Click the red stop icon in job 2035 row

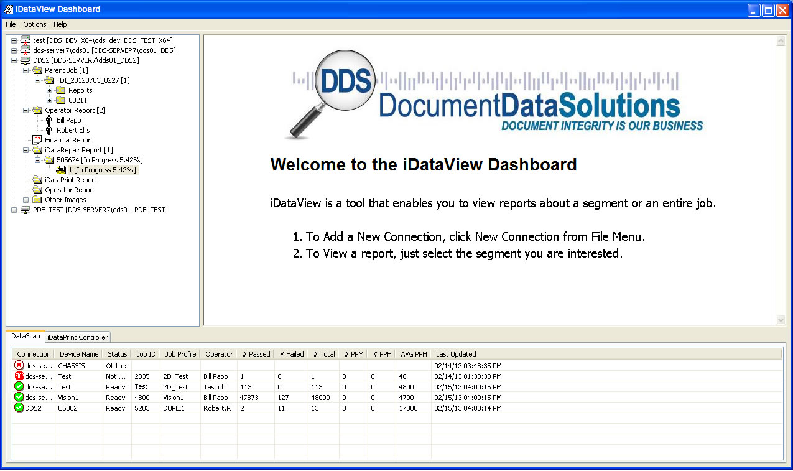19,376
